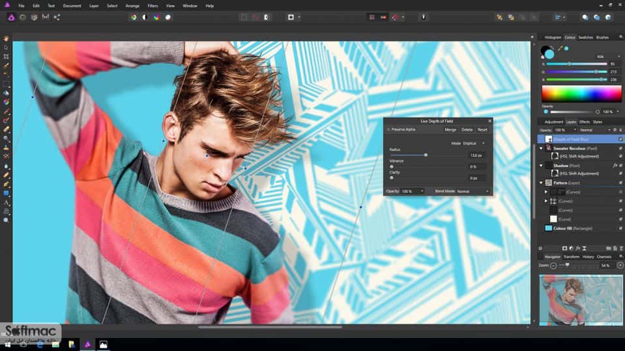Viewport: 625px width, 351px height.
Task: Click the Reset button in dialog
Action: (482, 129)
